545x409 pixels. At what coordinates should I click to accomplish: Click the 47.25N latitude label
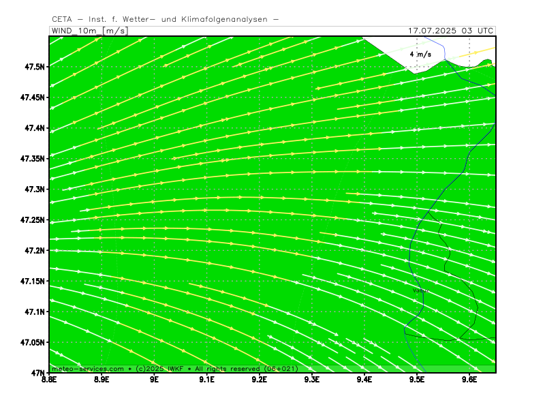coord(33,219)
